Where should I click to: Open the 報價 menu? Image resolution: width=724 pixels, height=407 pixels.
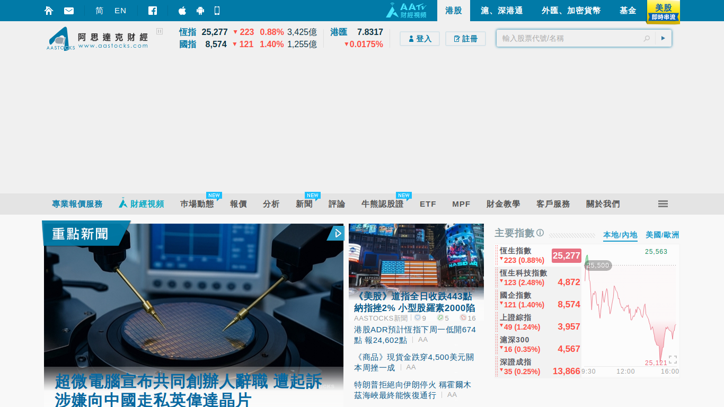239,204
